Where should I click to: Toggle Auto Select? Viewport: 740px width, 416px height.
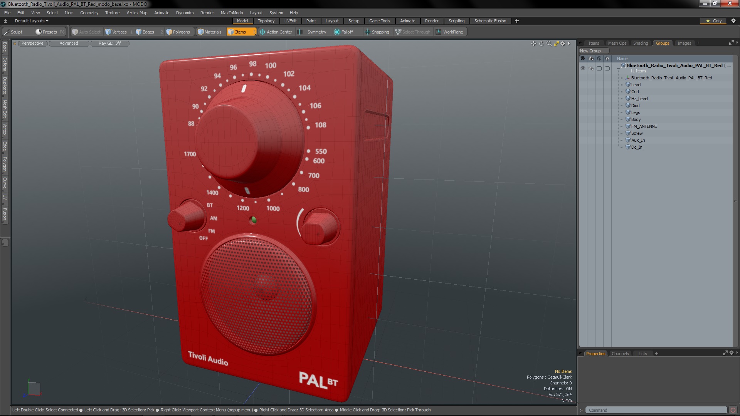pos(86,32)
